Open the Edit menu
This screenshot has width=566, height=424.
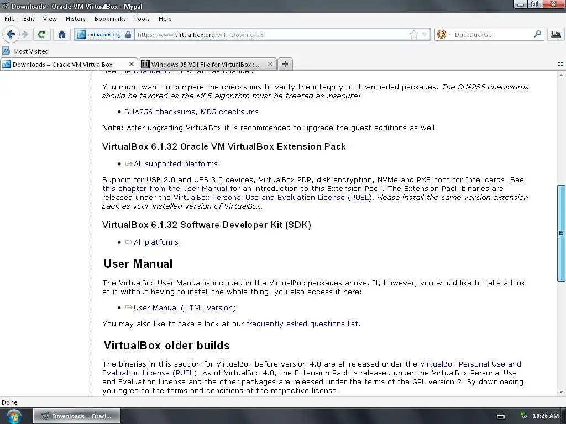coord(29,19)
